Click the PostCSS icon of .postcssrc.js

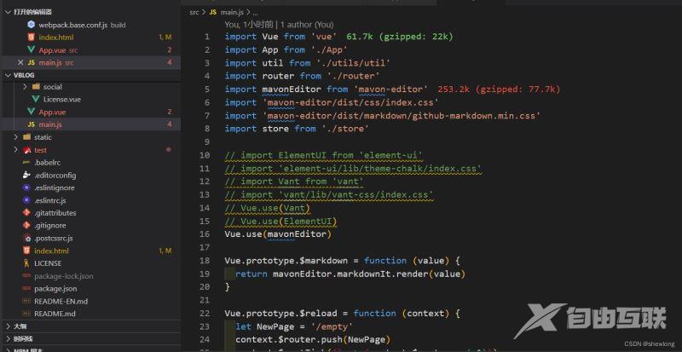(26, 238)
